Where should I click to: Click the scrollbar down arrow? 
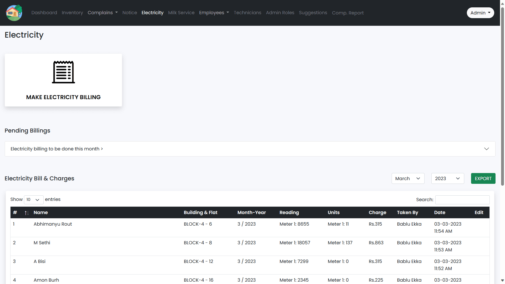(x=502, y=281)
